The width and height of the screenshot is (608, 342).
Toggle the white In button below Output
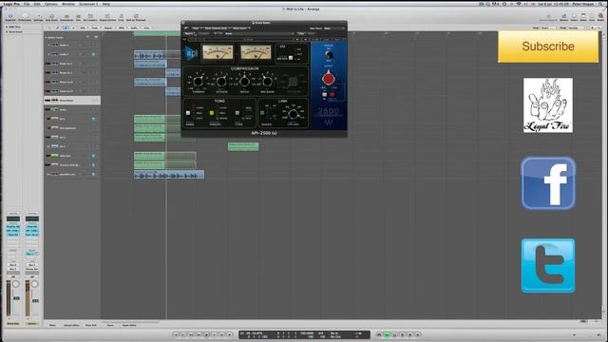(325, 95)
